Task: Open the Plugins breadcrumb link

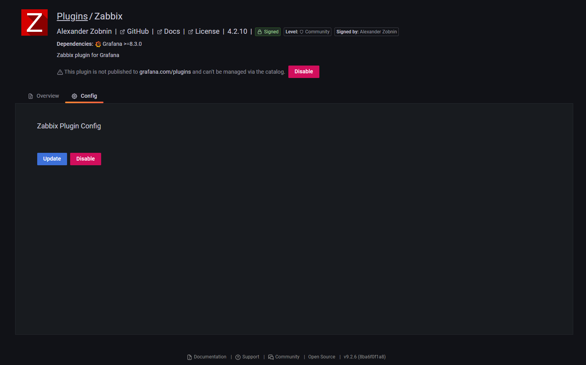Action: pyautogui.click(x=72, y=16)
